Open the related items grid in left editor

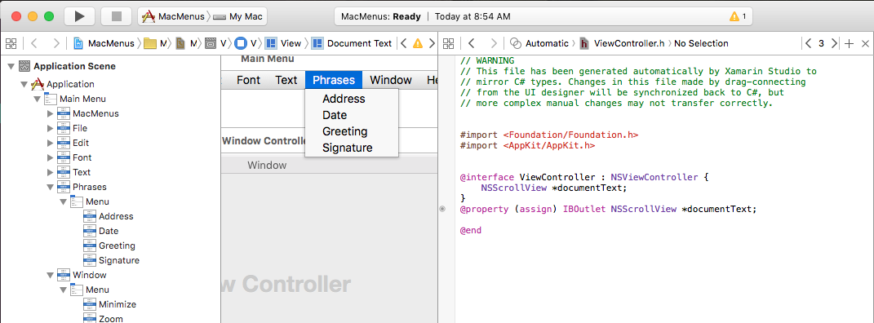click(x=11, y=43)
